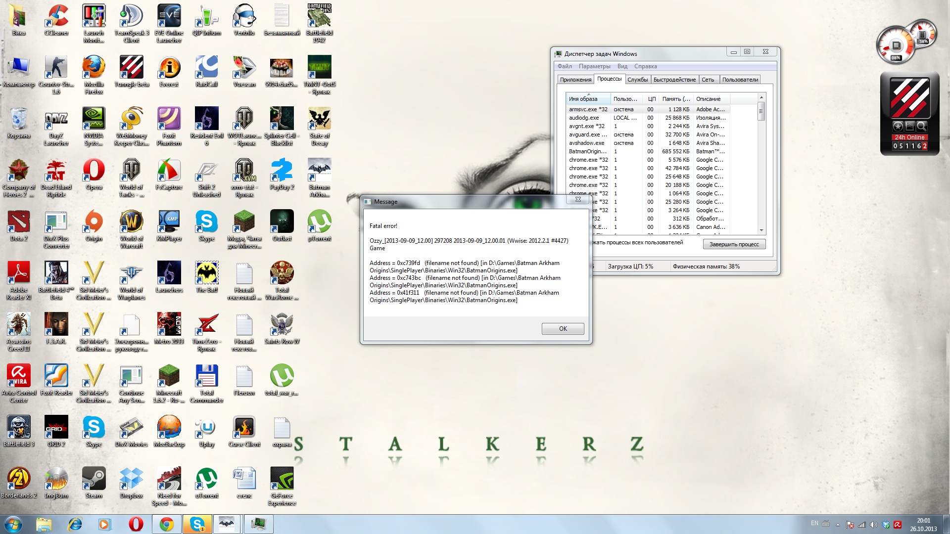Switch to the Пользователи tab
Viewport: 950px width, 534px height.
pos(740,80)
